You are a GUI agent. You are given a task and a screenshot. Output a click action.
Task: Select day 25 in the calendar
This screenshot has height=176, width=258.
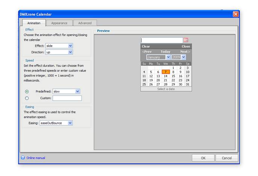[x=144, y=84]
